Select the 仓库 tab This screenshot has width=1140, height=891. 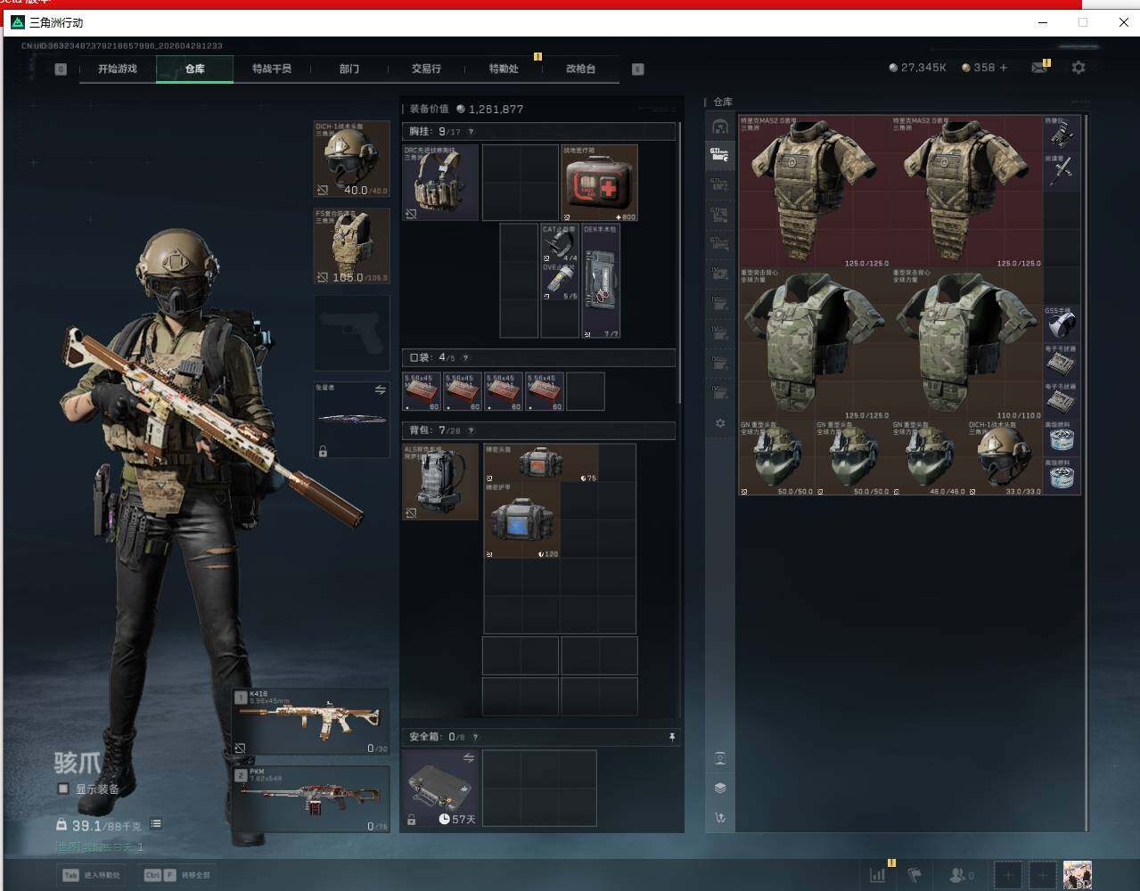click(194, 69)
